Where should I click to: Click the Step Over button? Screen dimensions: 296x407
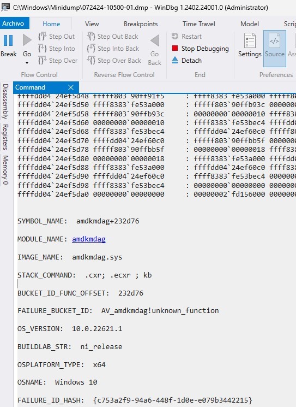(58, 61)
